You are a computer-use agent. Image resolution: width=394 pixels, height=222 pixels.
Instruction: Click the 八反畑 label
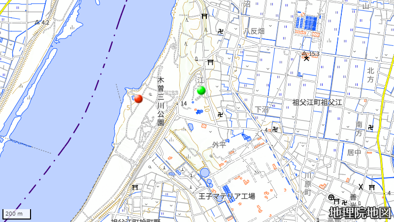254,31
